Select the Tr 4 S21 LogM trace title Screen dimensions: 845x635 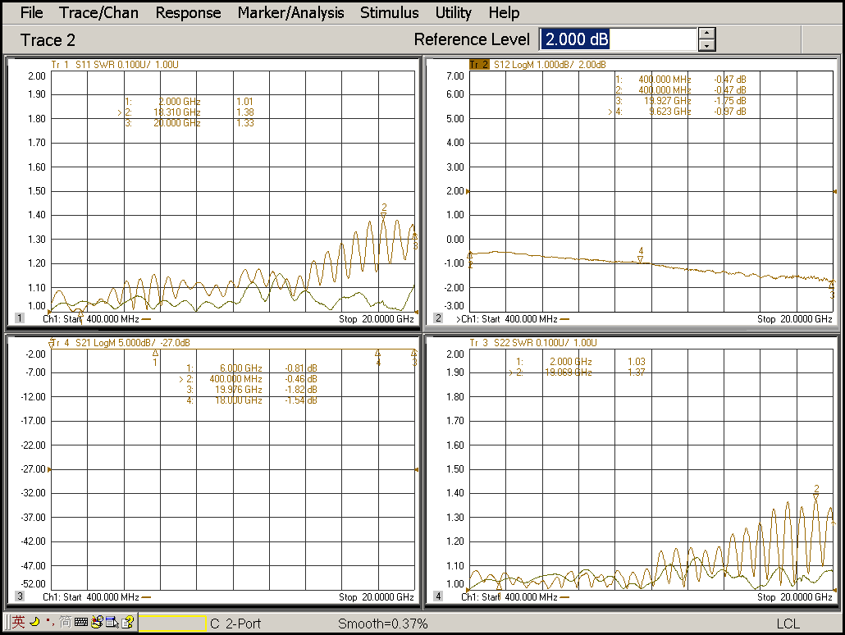coord(120,343)
